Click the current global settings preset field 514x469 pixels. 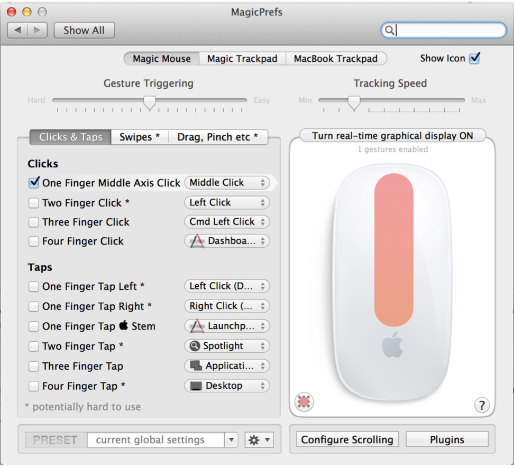click(x=156, y=440)
